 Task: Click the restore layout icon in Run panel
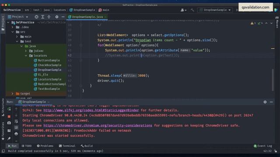[9, 131]
